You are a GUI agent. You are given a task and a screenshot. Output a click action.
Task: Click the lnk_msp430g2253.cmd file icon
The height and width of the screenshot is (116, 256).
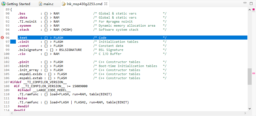coord(64,4)
